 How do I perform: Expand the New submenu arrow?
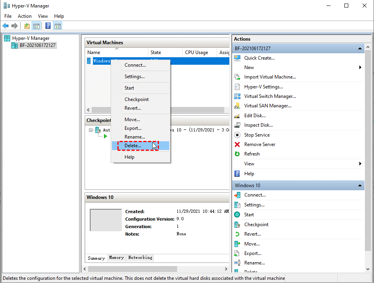360,67
